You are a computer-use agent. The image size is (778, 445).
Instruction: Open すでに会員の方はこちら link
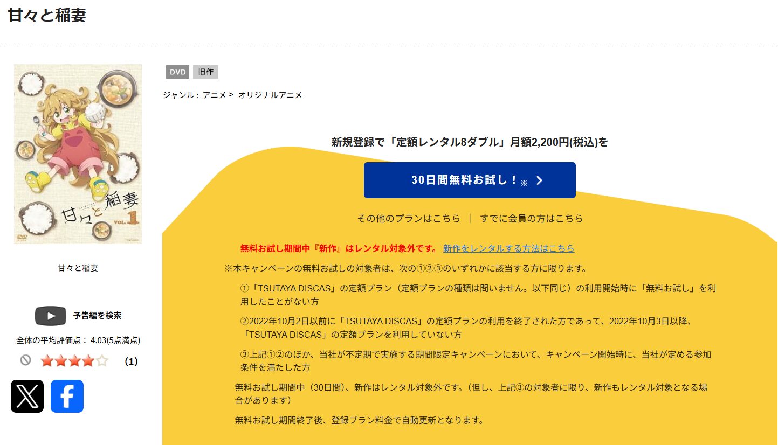pyautogui.click(x=532, y=219)
